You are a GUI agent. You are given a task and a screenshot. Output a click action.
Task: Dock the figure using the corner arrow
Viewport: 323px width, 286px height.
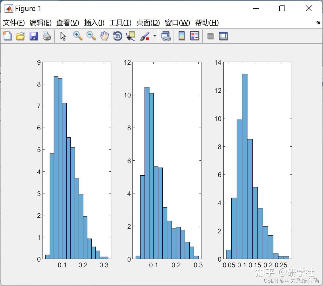(x=318, y=22)
